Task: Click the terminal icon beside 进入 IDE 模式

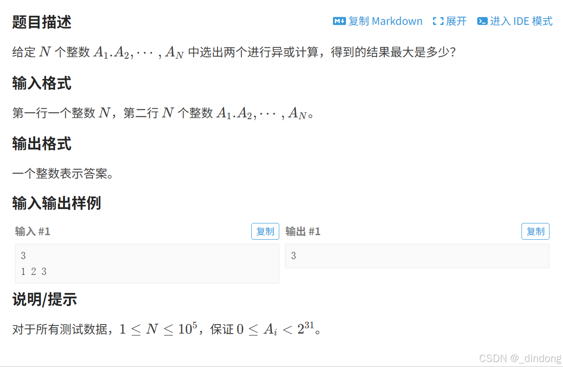Action: tap(482, 21)
